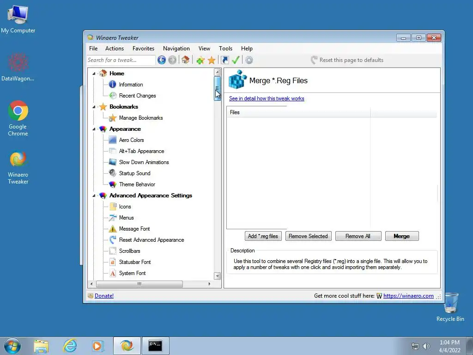Open the Navigation menu

[176, 48]
